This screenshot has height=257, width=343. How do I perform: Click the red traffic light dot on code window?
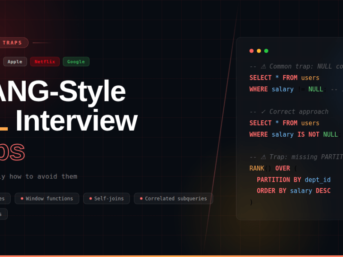(x=251, y=51)
